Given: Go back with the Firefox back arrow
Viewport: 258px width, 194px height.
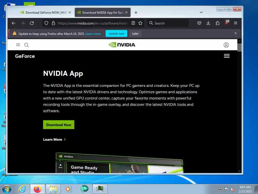Looking at the screenshot, I should [x=14, y=23].
